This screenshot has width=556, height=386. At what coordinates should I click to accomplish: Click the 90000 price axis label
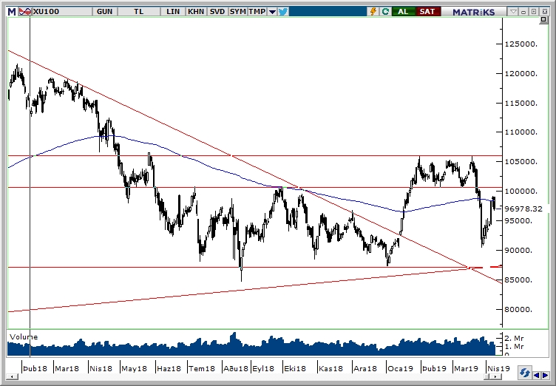(x=518, y=250)
